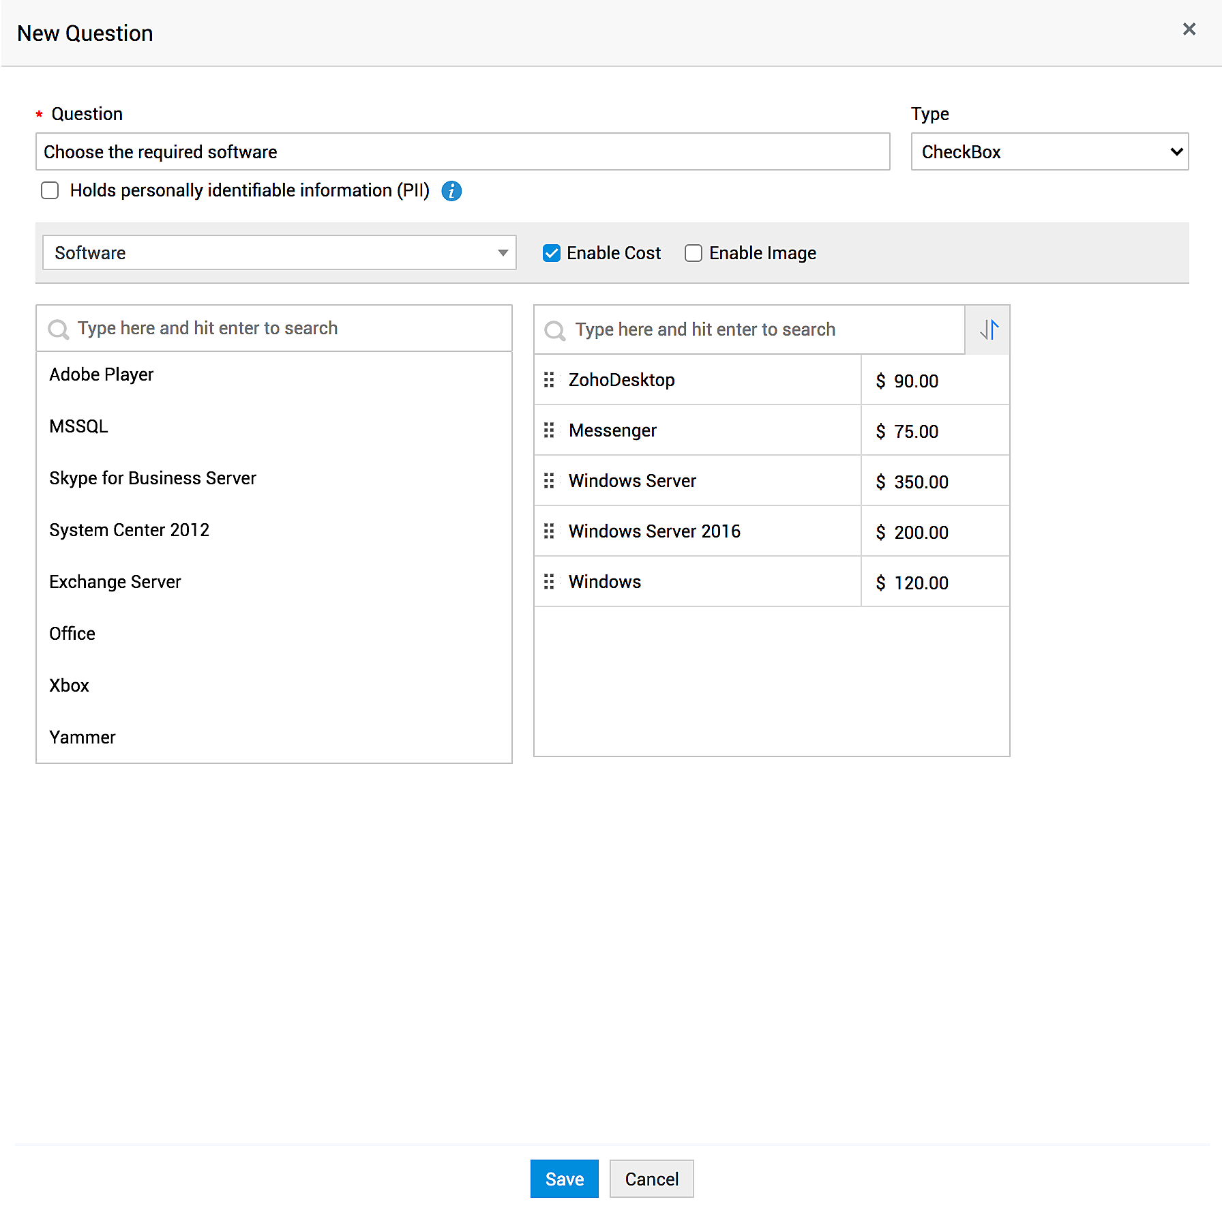Click the Windows item name
Screen dimensions: 1222x1221
pos(605,582)
